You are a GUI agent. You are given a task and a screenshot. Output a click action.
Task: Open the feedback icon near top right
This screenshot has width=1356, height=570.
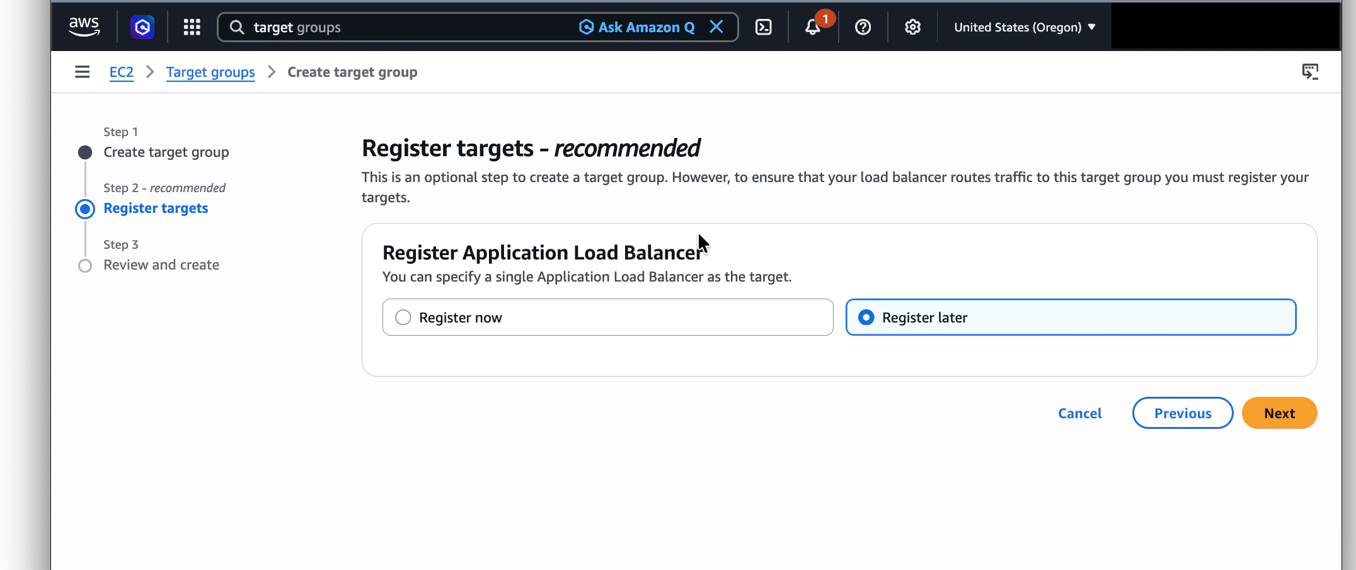point(1311,72)
